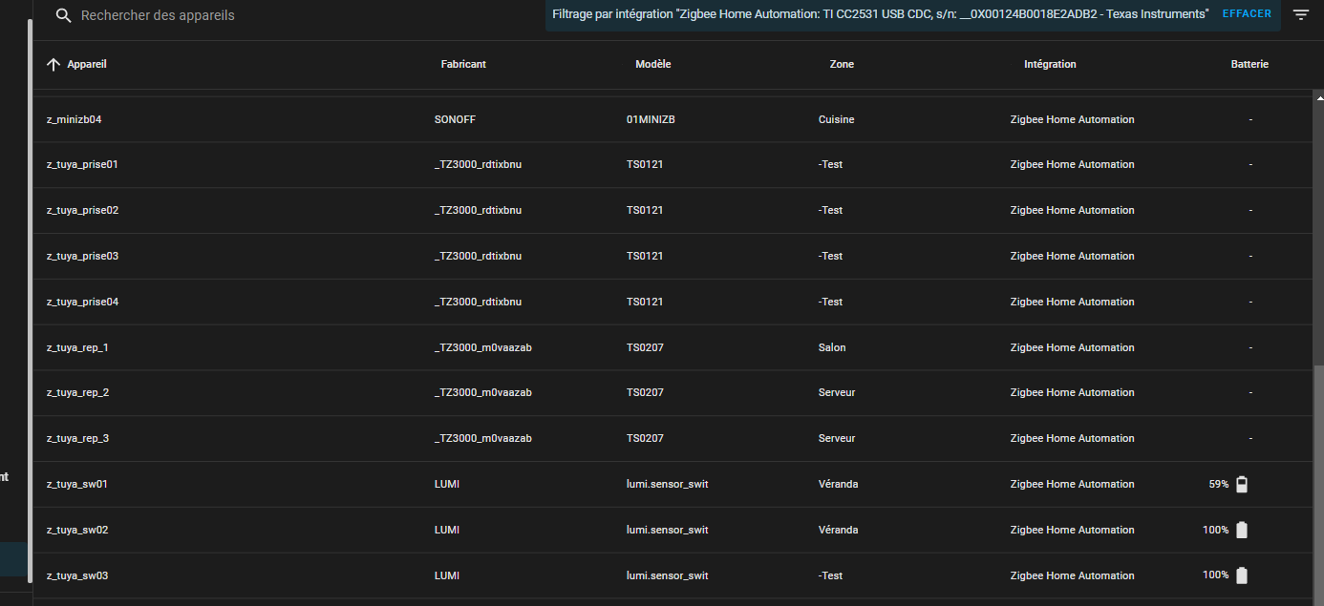Viewport: 1324px width, 606px height.
Task: Click _TZ3000_m0vaazab in z_tuya_rep_2 row
Action: [482, 392]
